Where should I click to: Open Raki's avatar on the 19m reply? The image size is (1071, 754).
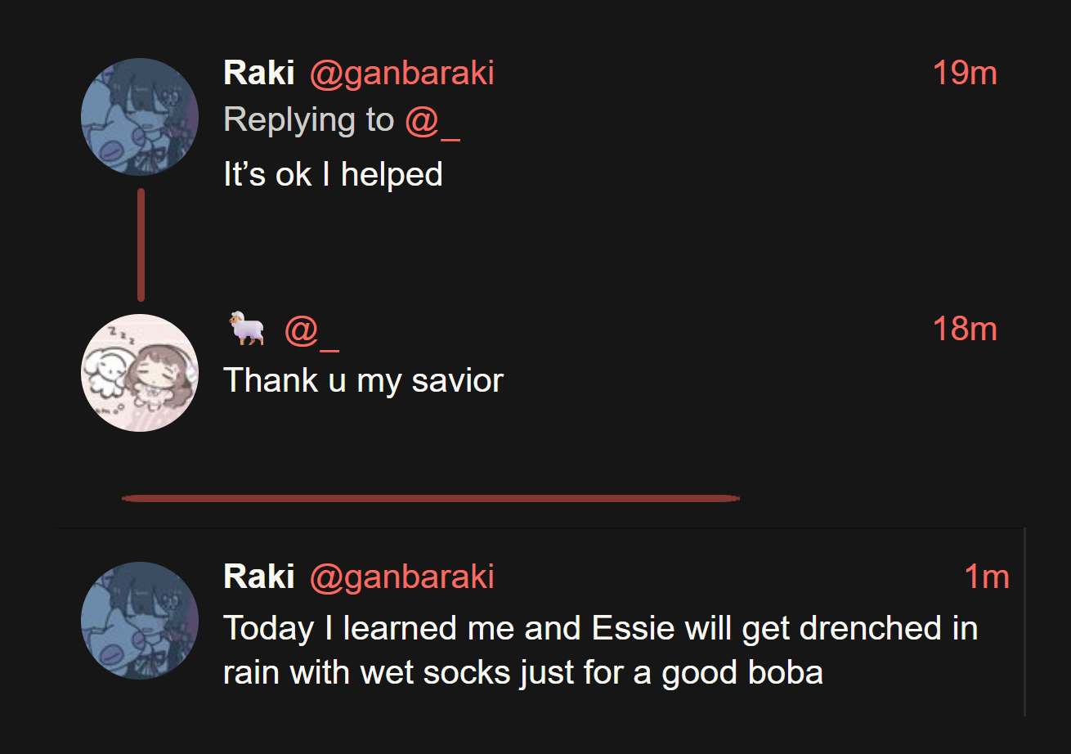coord(140,117)
